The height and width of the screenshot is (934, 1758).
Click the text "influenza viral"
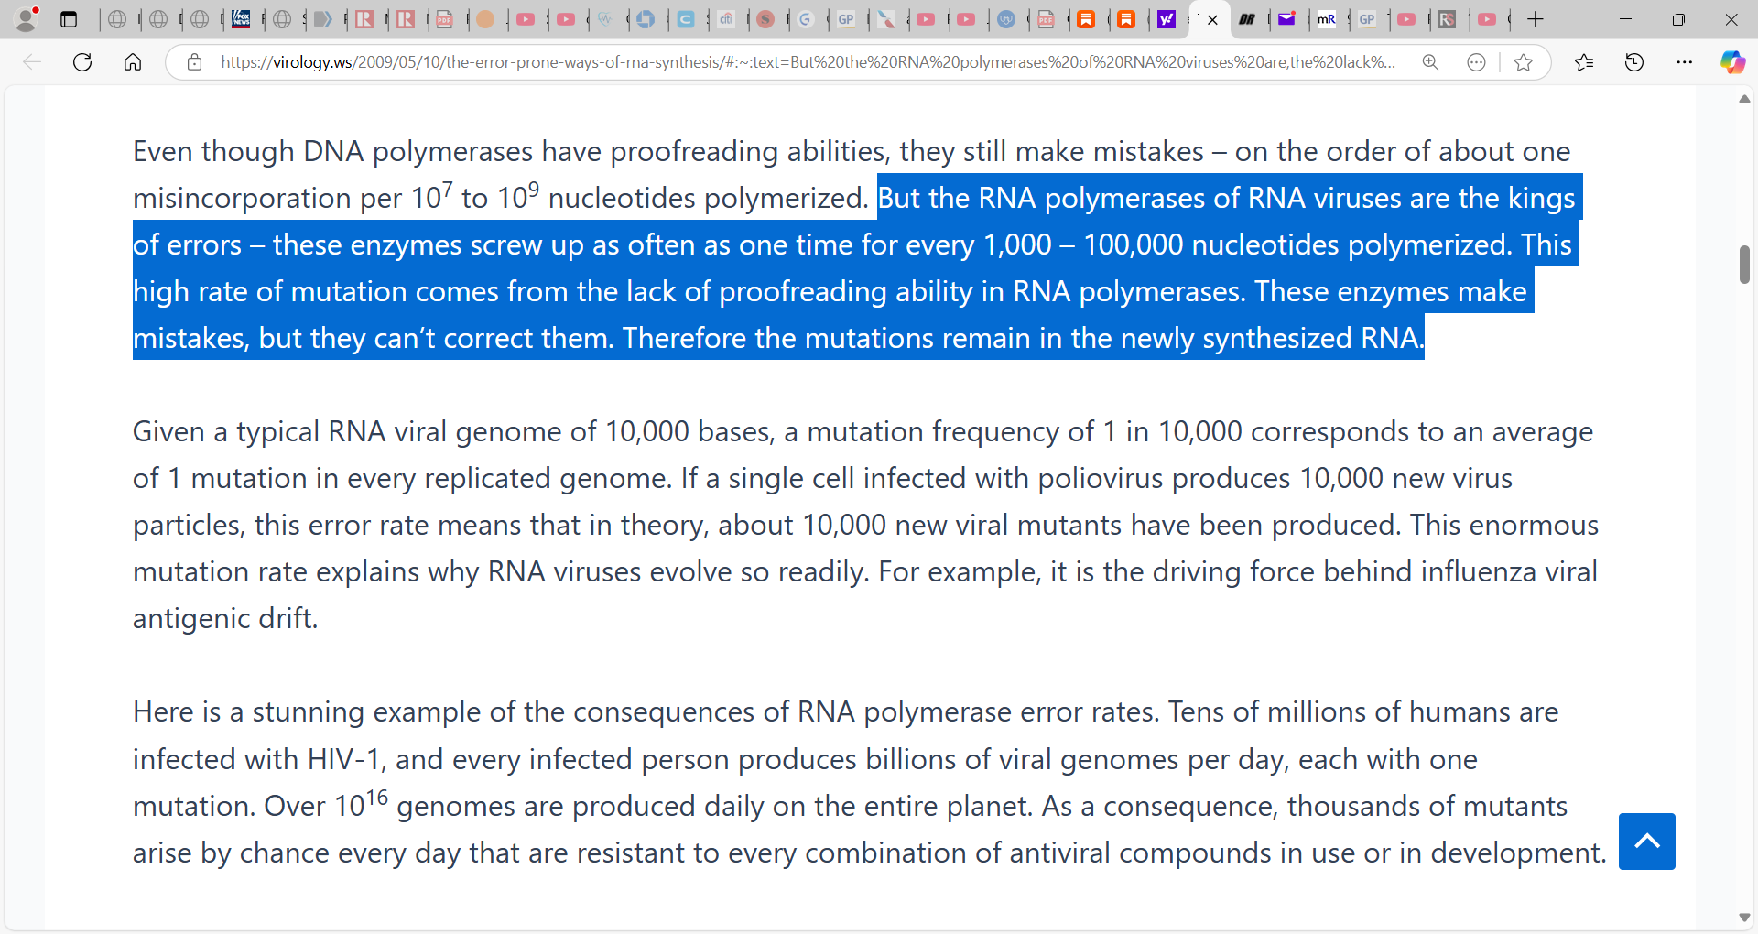[1509, 571]
